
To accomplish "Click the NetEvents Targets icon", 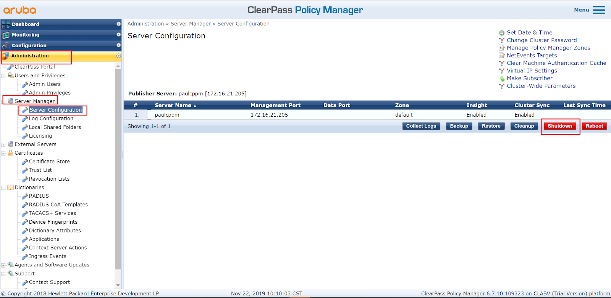I will (x=502, y=56).
